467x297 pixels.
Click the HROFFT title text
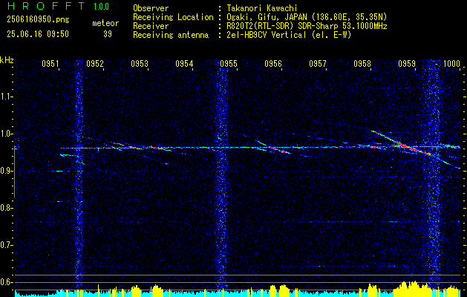pos(46,6)
